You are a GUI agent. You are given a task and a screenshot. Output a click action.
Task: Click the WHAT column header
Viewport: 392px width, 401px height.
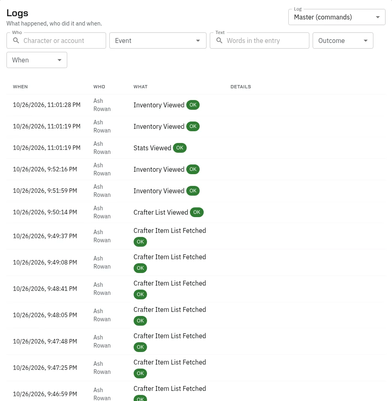pyautogui.click(x=141, y=87)
